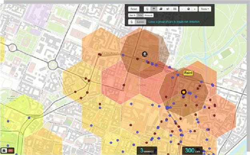
Task: Click the zoom out minus button
Action: pos(182,9)
